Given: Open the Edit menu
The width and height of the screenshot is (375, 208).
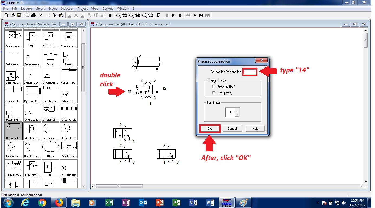Looking at the screenshot, I should click(14, 9).
